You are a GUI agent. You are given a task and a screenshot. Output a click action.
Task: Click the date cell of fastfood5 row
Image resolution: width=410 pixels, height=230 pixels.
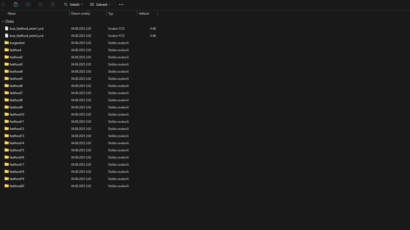pyautogui.click(x=81, y=79)
